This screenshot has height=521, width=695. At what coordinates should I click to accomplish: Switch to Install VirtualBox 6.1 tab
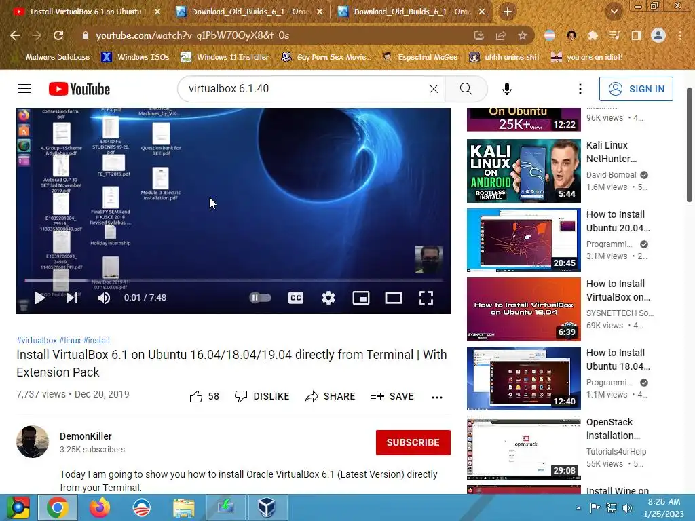(85, 12)
